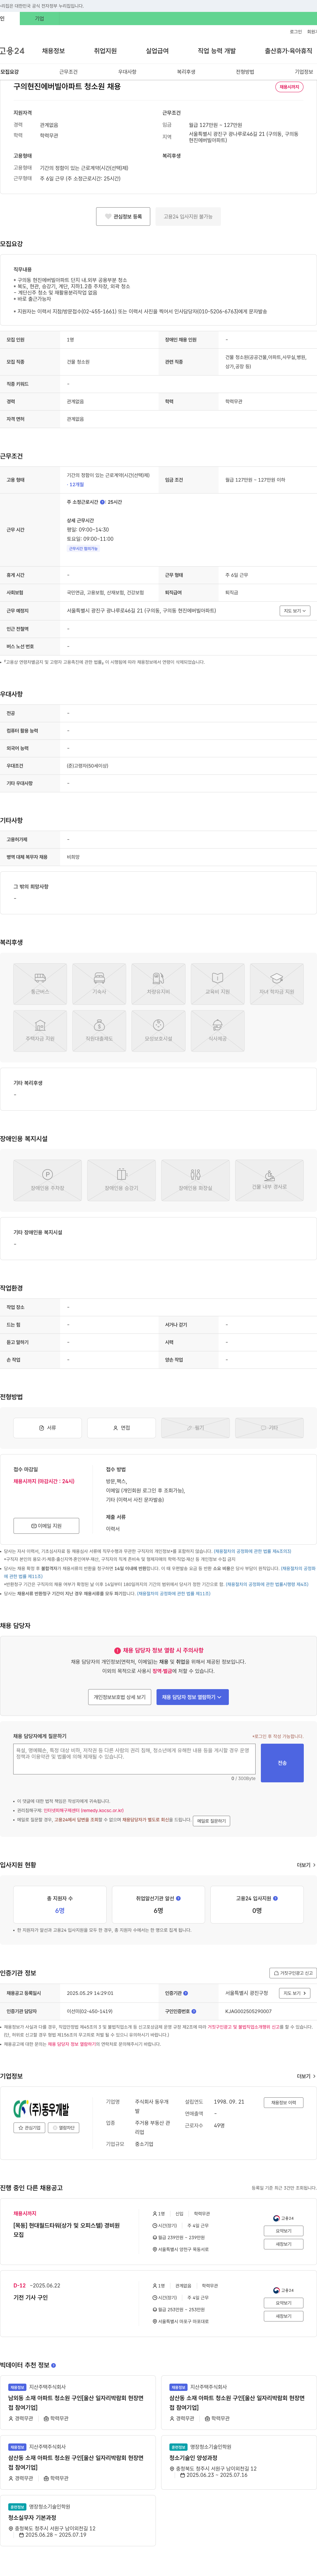Jump to the 근무조건 section tab
The width and height of the screenshot is (317, 2576).
click(x=68, y=72)
